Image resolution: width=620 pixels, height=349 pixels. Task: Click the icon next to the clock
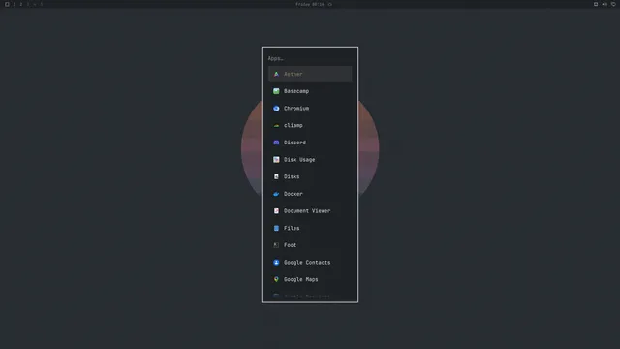tap(330, 4)
